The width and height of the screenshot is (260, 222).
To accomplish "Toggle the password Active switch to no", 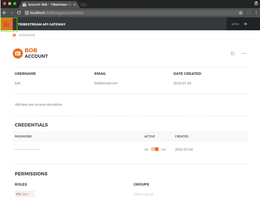I will click(155, 149).
